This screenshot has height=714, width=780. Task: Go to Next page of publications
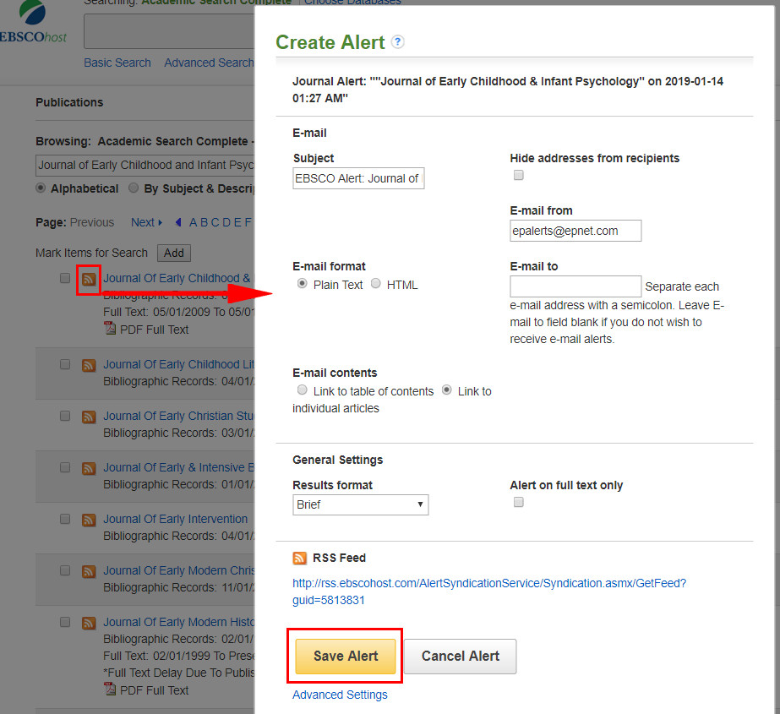[x=146, y=222]
